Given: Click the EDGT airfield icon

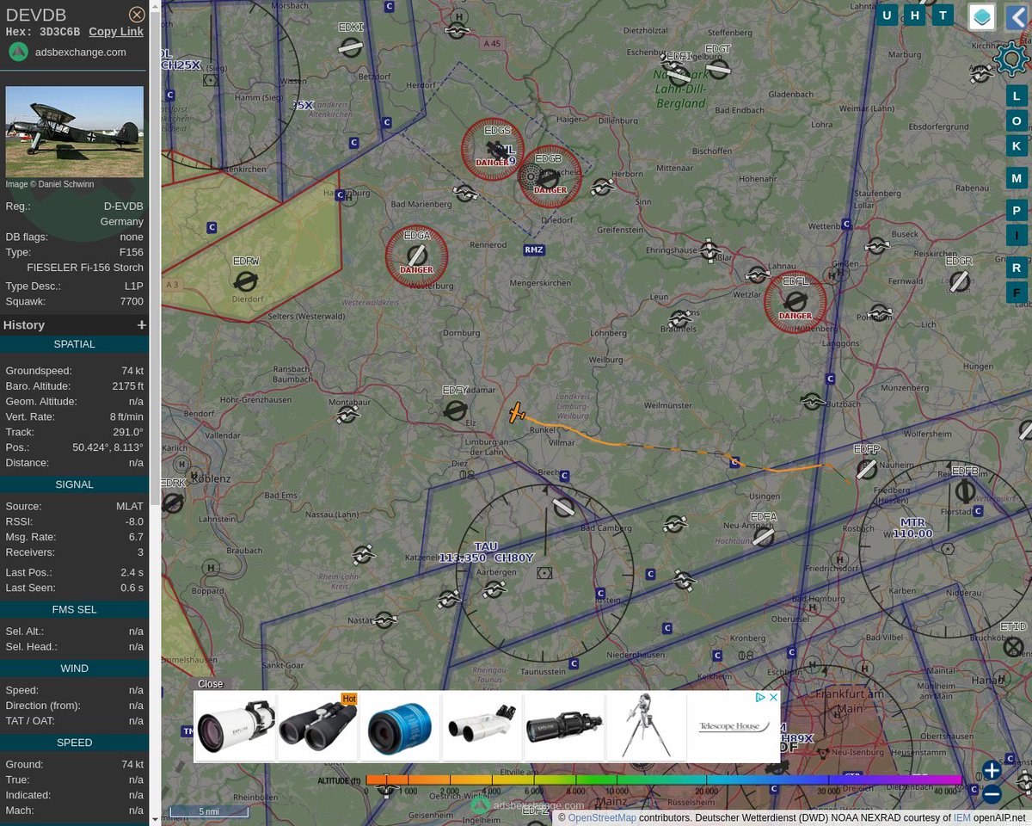Looking at the screenshot, I should pyautogui.click(x=719, y=69).
